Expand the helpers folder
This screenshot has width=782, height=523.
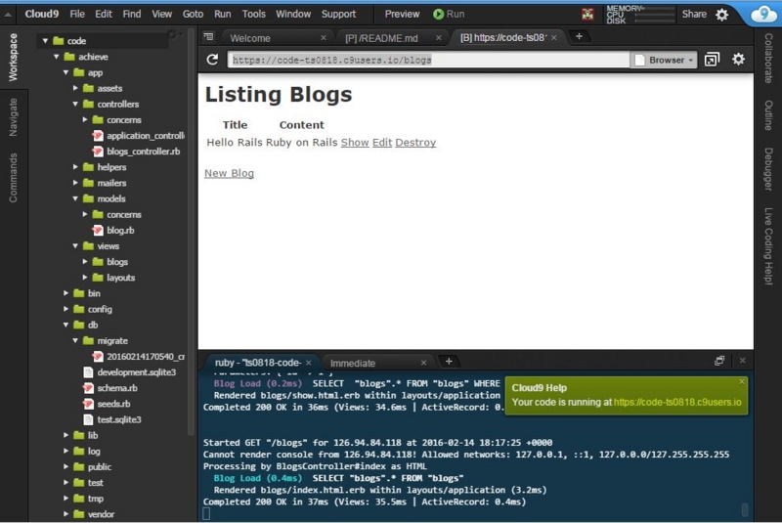click(75, 167)
